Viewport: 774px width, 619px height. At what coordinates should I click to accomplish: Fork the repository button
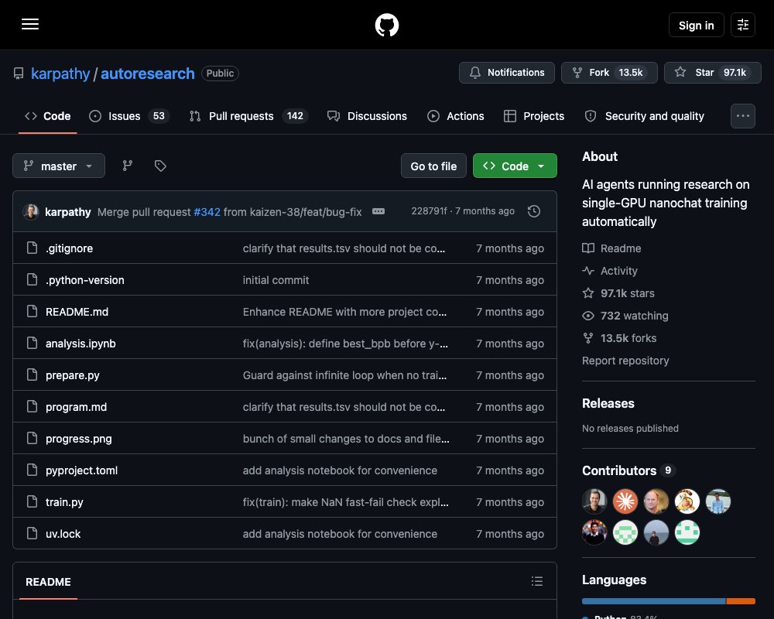tap(609, 73)
